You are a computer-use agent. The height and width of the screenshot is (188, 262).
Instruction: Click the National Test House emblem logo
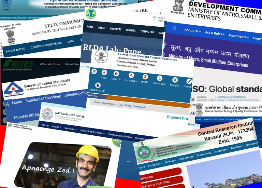click(47, 114)
